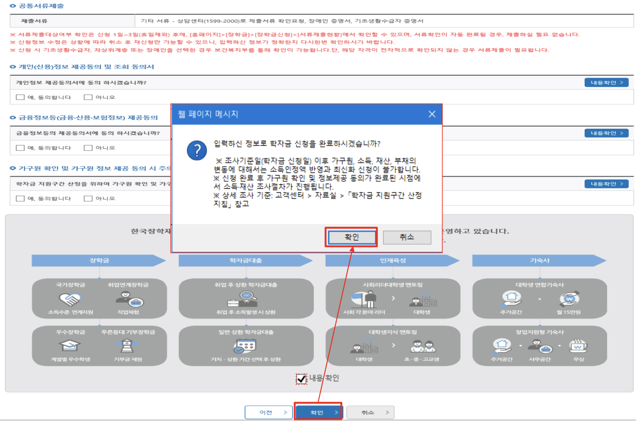Click the 이전 button at page bottom
This screenshot has height=421, width=636.
pyautogui.click(x=269, y=412)
